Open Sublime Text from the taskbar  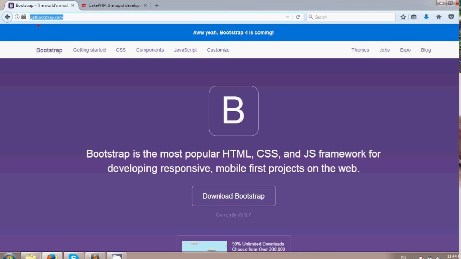pyautogui.click(x=95, y=256)
